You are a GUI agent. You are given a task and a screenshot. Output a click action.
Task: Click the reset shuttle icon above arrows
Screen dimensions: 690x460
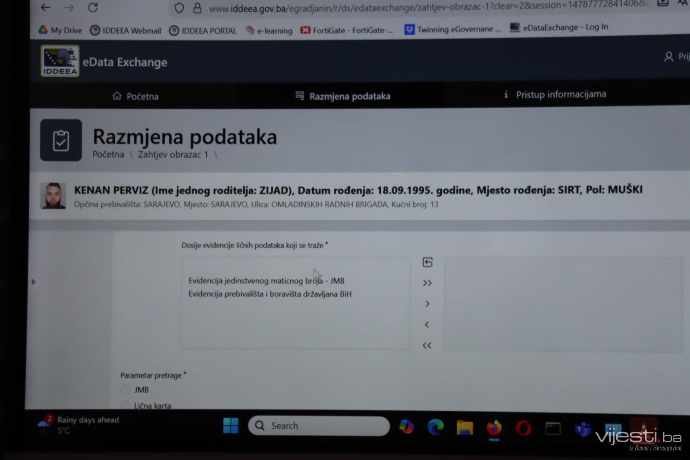click(x=427, y=262)
